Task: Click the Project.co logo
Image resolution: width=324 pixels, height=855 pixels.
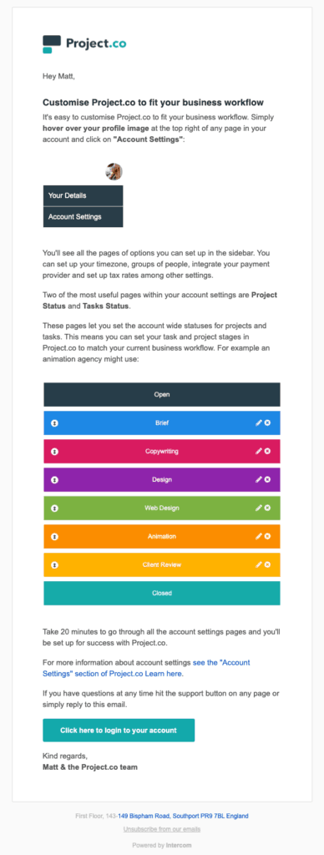Action: pyautogui.click(x=84, y=44)
